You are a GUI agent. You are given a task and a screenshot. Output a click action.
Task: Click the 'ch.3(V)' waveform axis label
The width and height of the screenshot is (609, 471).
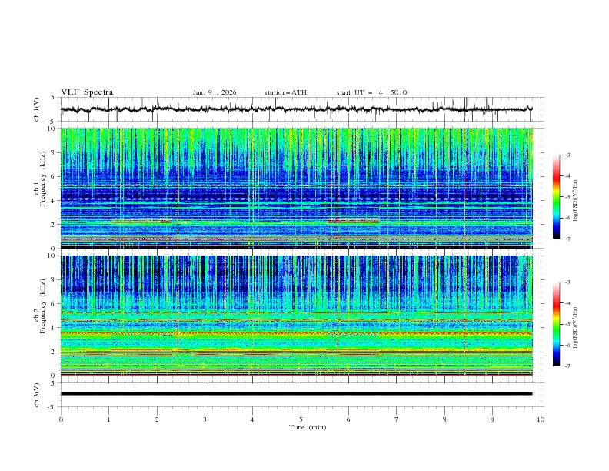[x=37, y=395]
